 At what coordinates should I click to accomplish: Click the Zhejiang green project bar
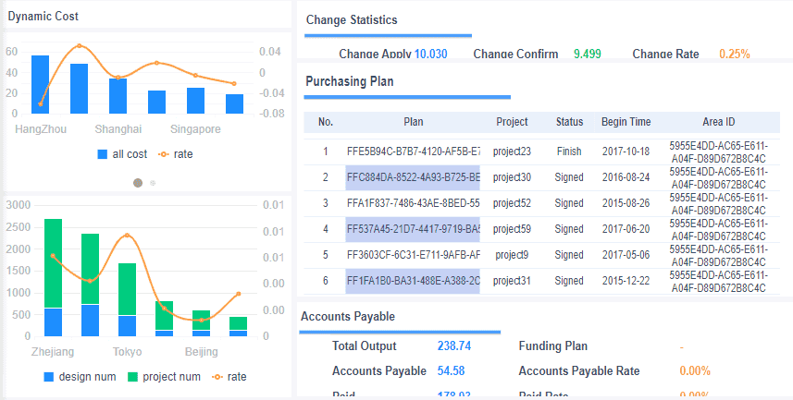(x=53, y=263)
